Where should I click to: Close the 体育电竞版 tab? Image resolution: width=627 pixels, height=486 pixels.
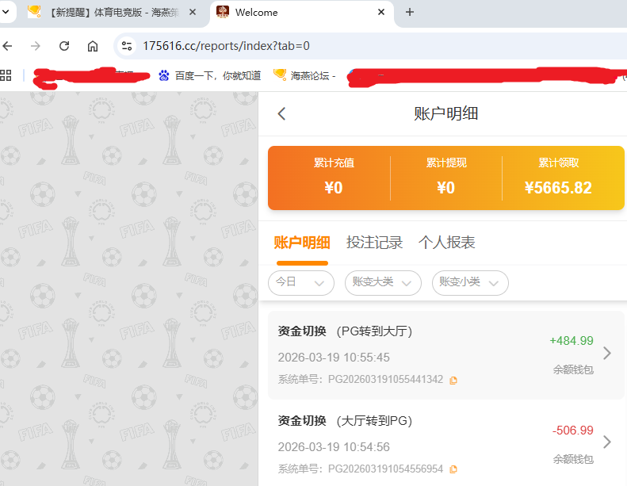(x=193, y=12)
